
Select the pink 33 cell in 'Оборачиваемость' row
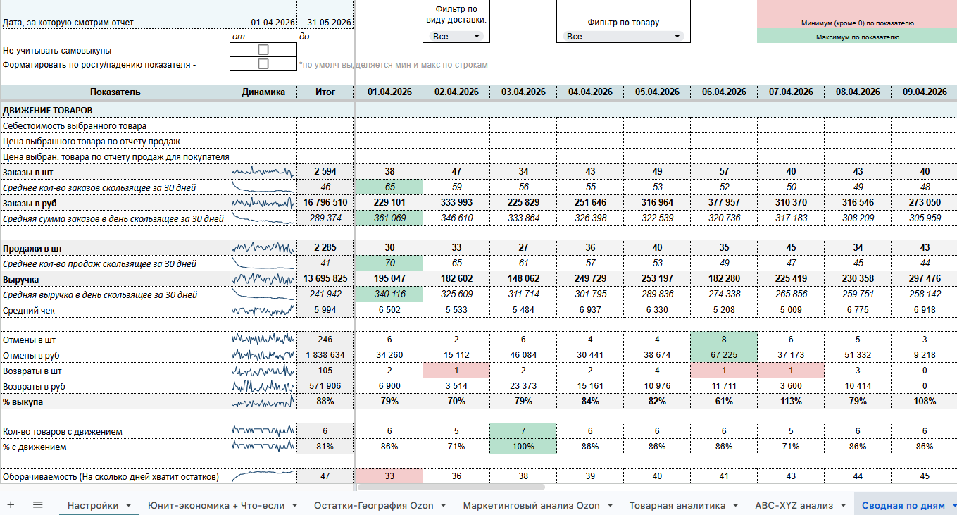point(389,476)
